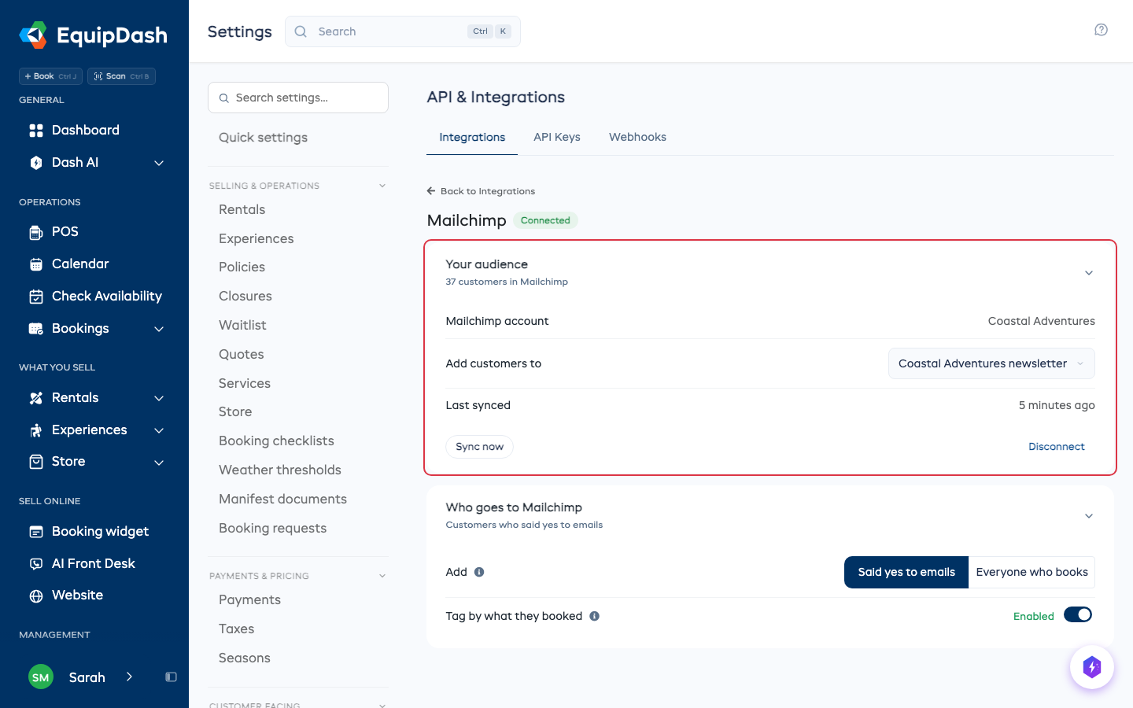This screenshot has width=1133, height=708.
Task: Click the Book button
Action: tap(50, 76)
